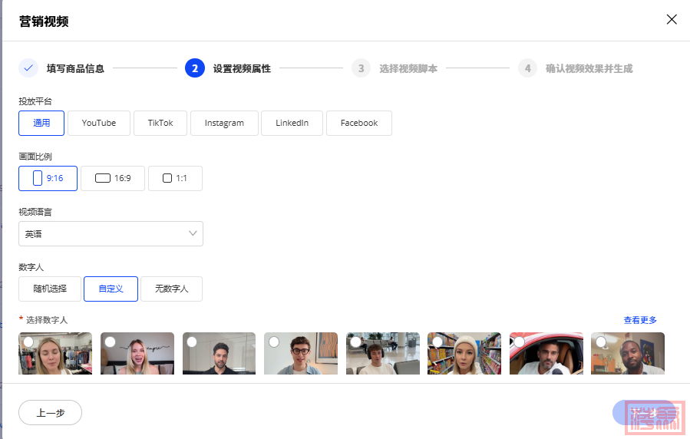The height and width of the screenshot is (439, 690).
Task: Select the 随机选择 digital human option
Action: 50,289
